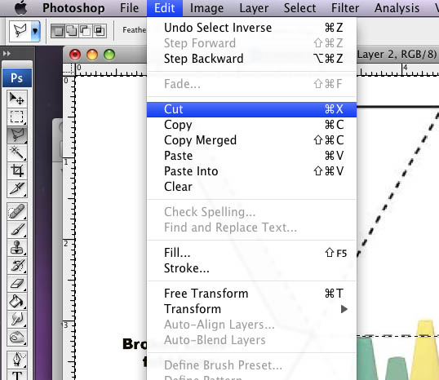Viewport: 439px width, 380px height.
Task: Choose Intersect with Selection mode button
Action: (x=99, y=31)
